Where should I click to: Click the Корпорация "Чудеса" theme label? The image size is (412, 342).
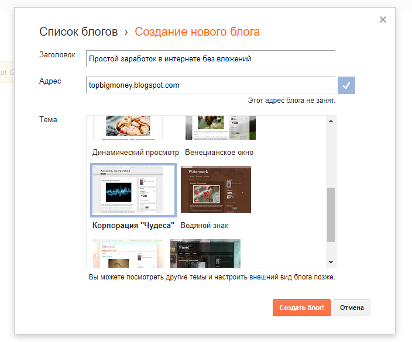pyautogui.click(x=133, y=225)
